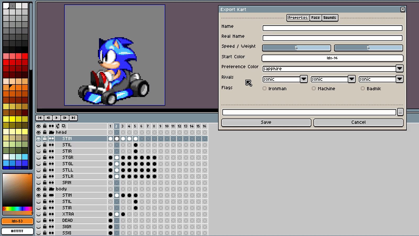This screenshot has width=419, height=236.
Task: Select frame 16 in timeline header
Action: pyautogui.click(x=205, y=126)
